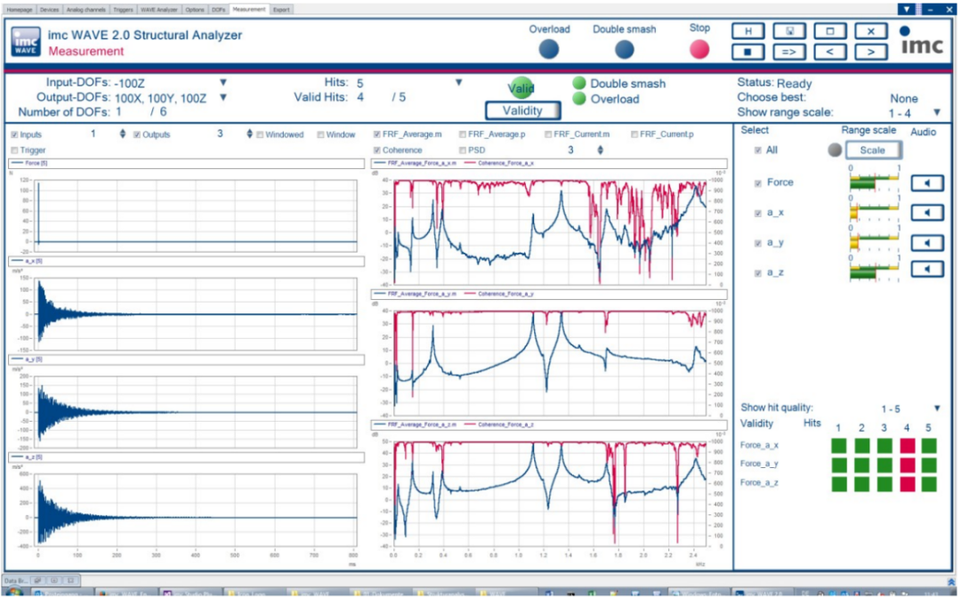The height and width of the screenshot is (598, 961).
Task: Click the Outputs count stepper arrows
Action: (249, 134)
